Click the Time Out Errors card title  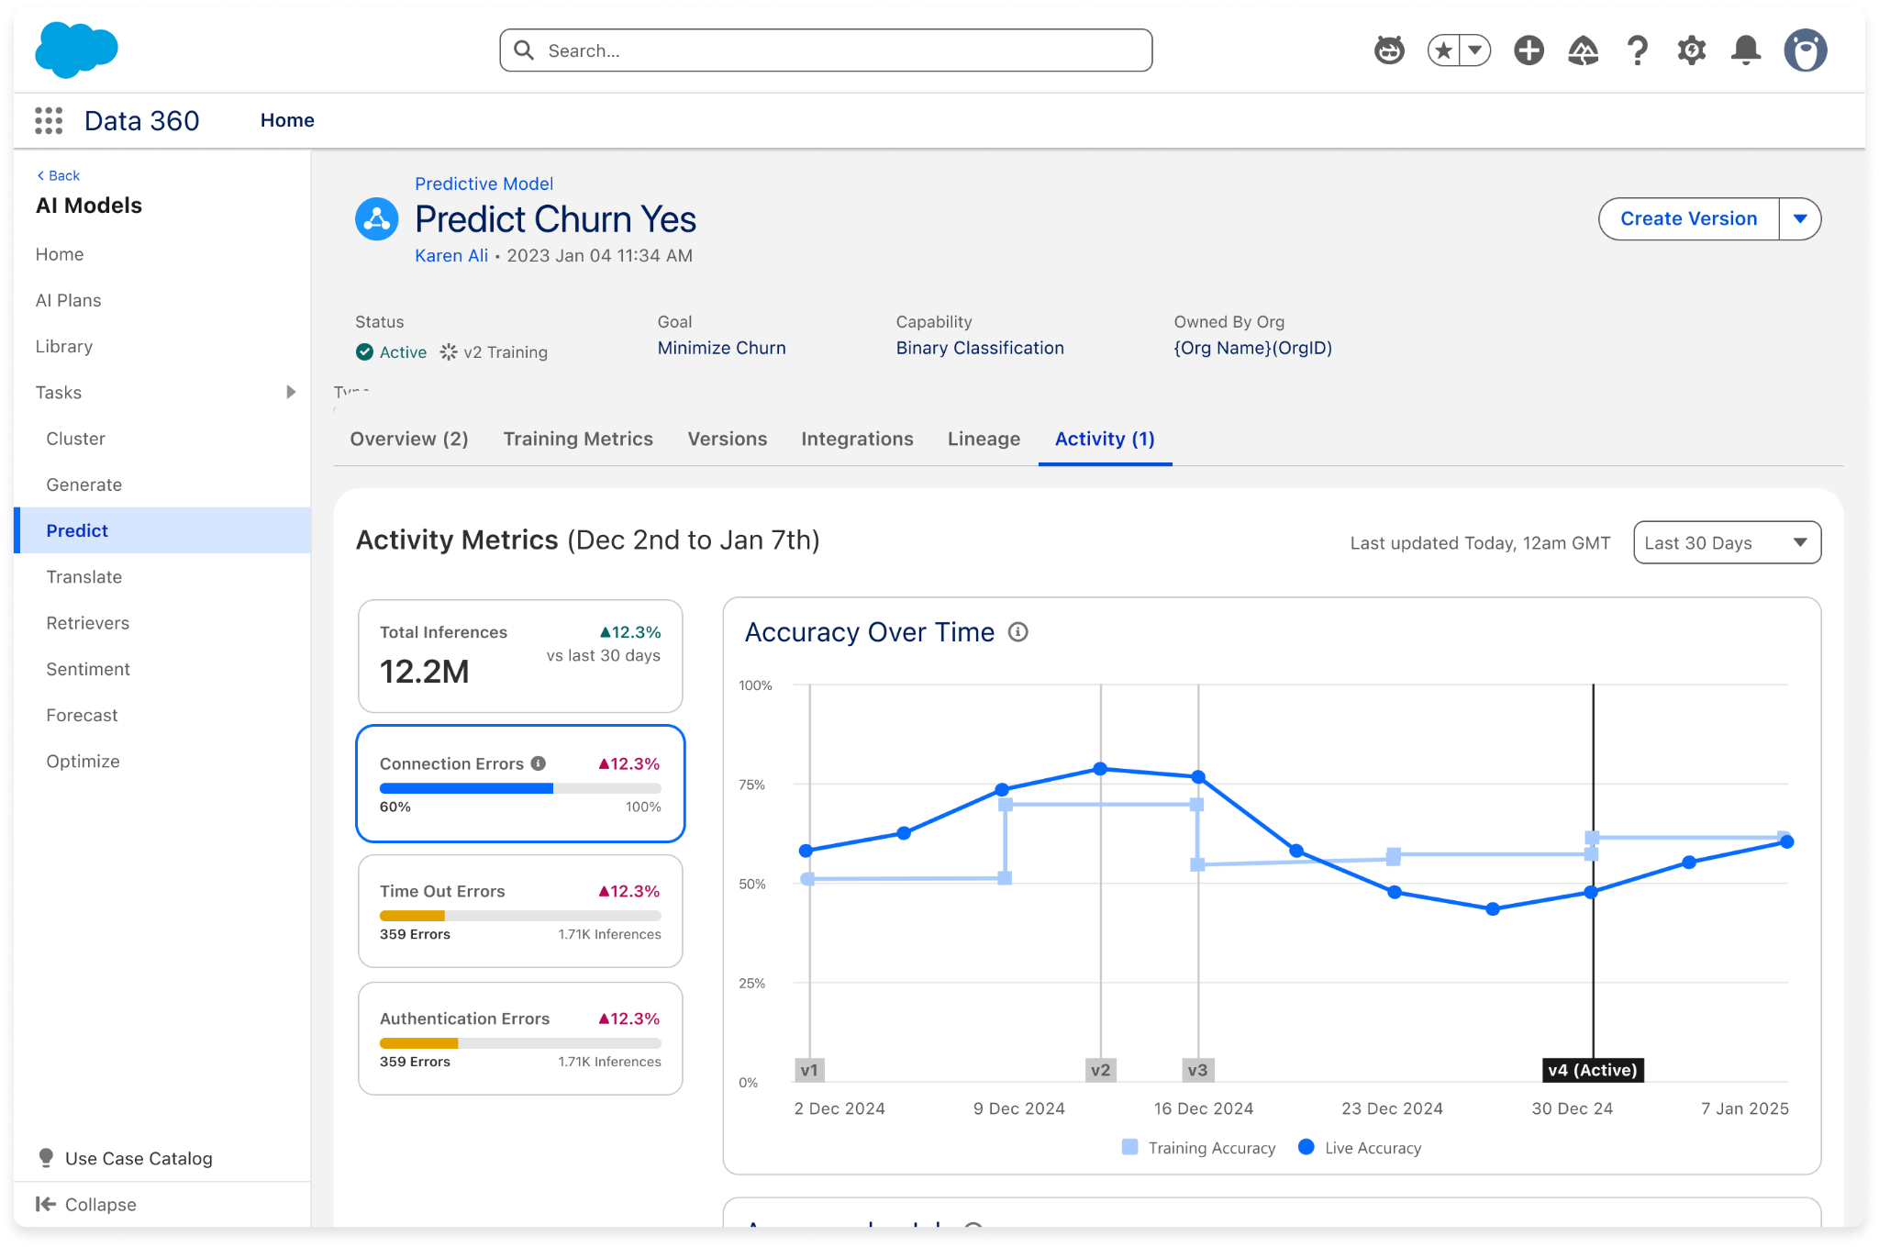[x=442, y=891]
